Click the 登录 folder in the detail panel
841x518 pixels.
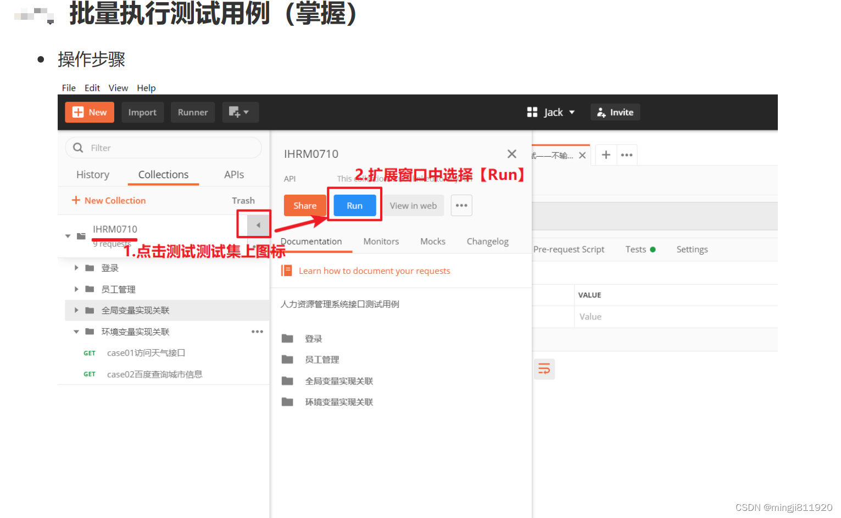314,339
